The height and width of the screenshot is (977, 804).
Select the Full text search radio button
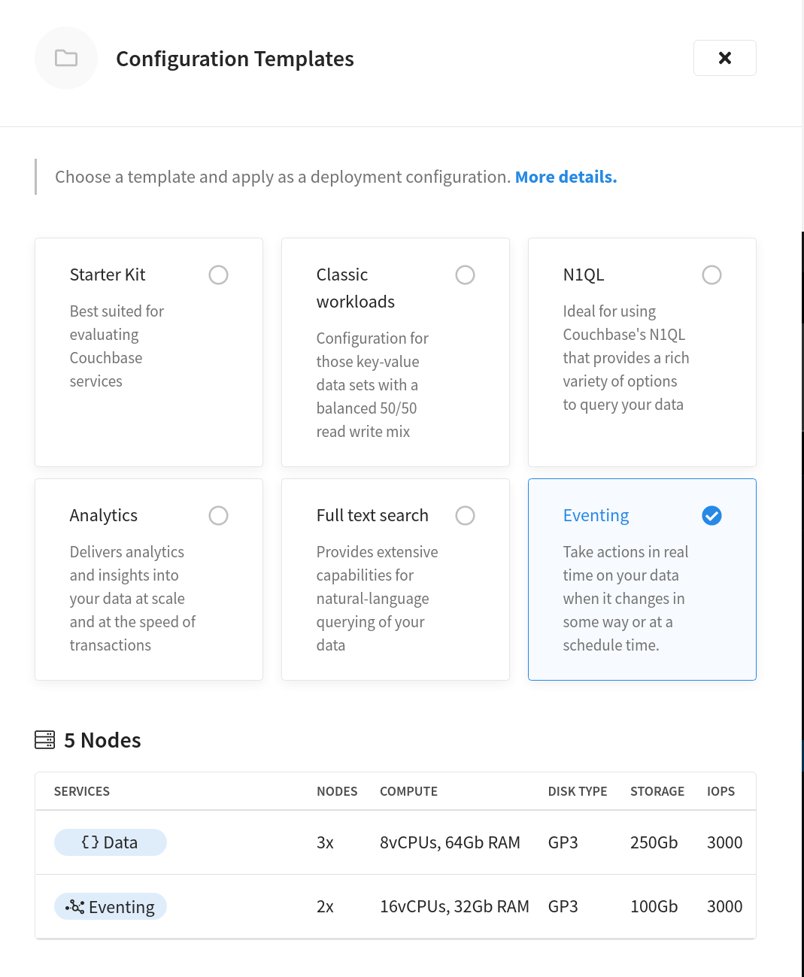tap(465, 515)
